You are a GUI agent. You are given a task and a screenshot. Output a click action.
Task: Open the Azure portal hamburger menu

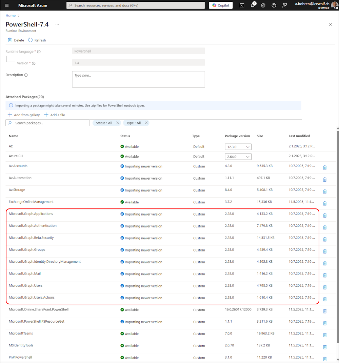pyautogui.click(x=6, y=5)
